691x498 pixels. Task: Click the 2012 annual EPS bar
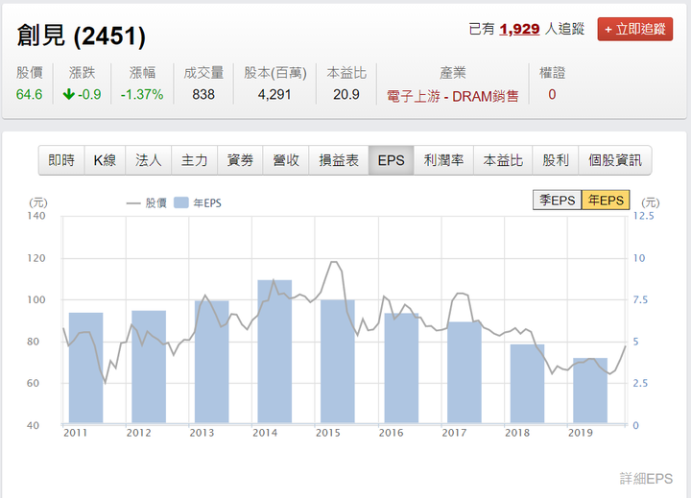[x=149, y=367]
